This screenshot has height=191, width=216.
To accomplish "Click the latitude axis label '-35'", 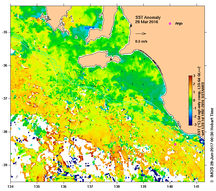I will click(x=4, y=32).
